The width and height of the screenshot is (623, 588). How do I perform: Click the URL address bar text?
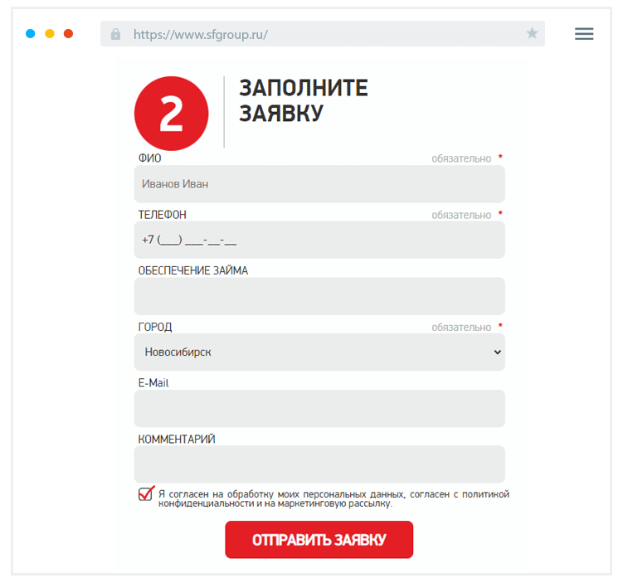pos(201,35)
